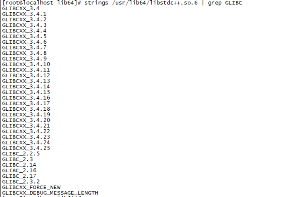Image resolution: width=293 pixels, height=197 pixels.
Task: Click the GLIBC_2.14 entry
Action: pyautogui.click(x=19, y=165)
